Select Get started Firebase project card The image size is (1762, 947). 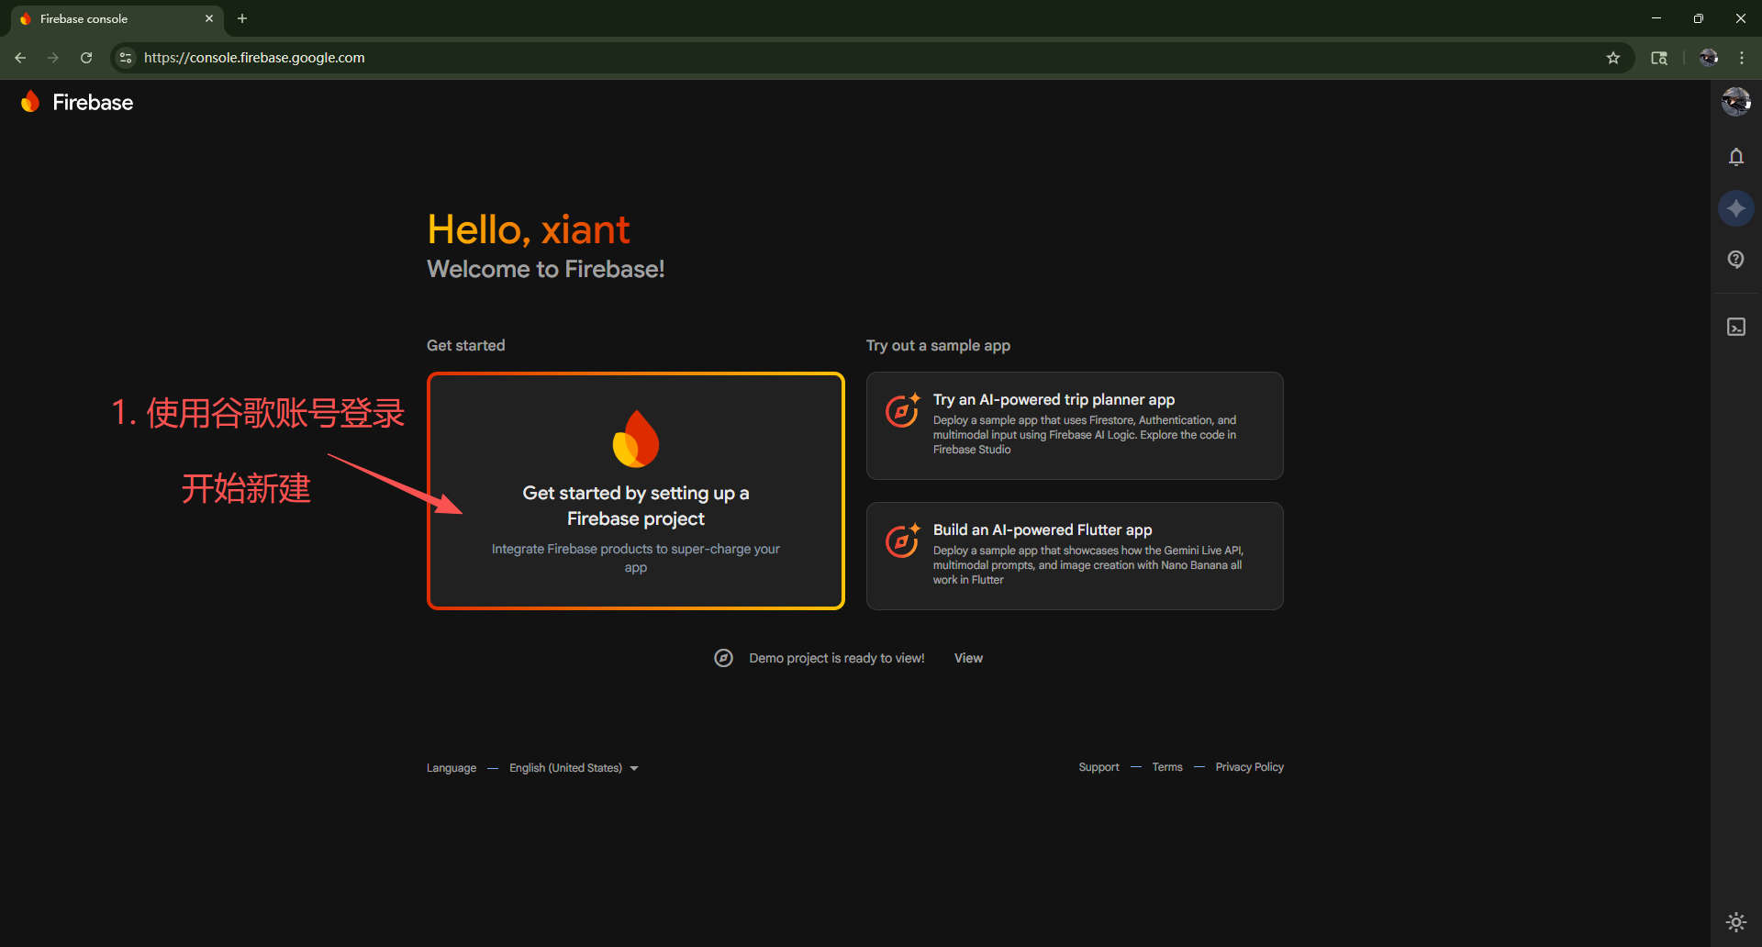(635, 491)
